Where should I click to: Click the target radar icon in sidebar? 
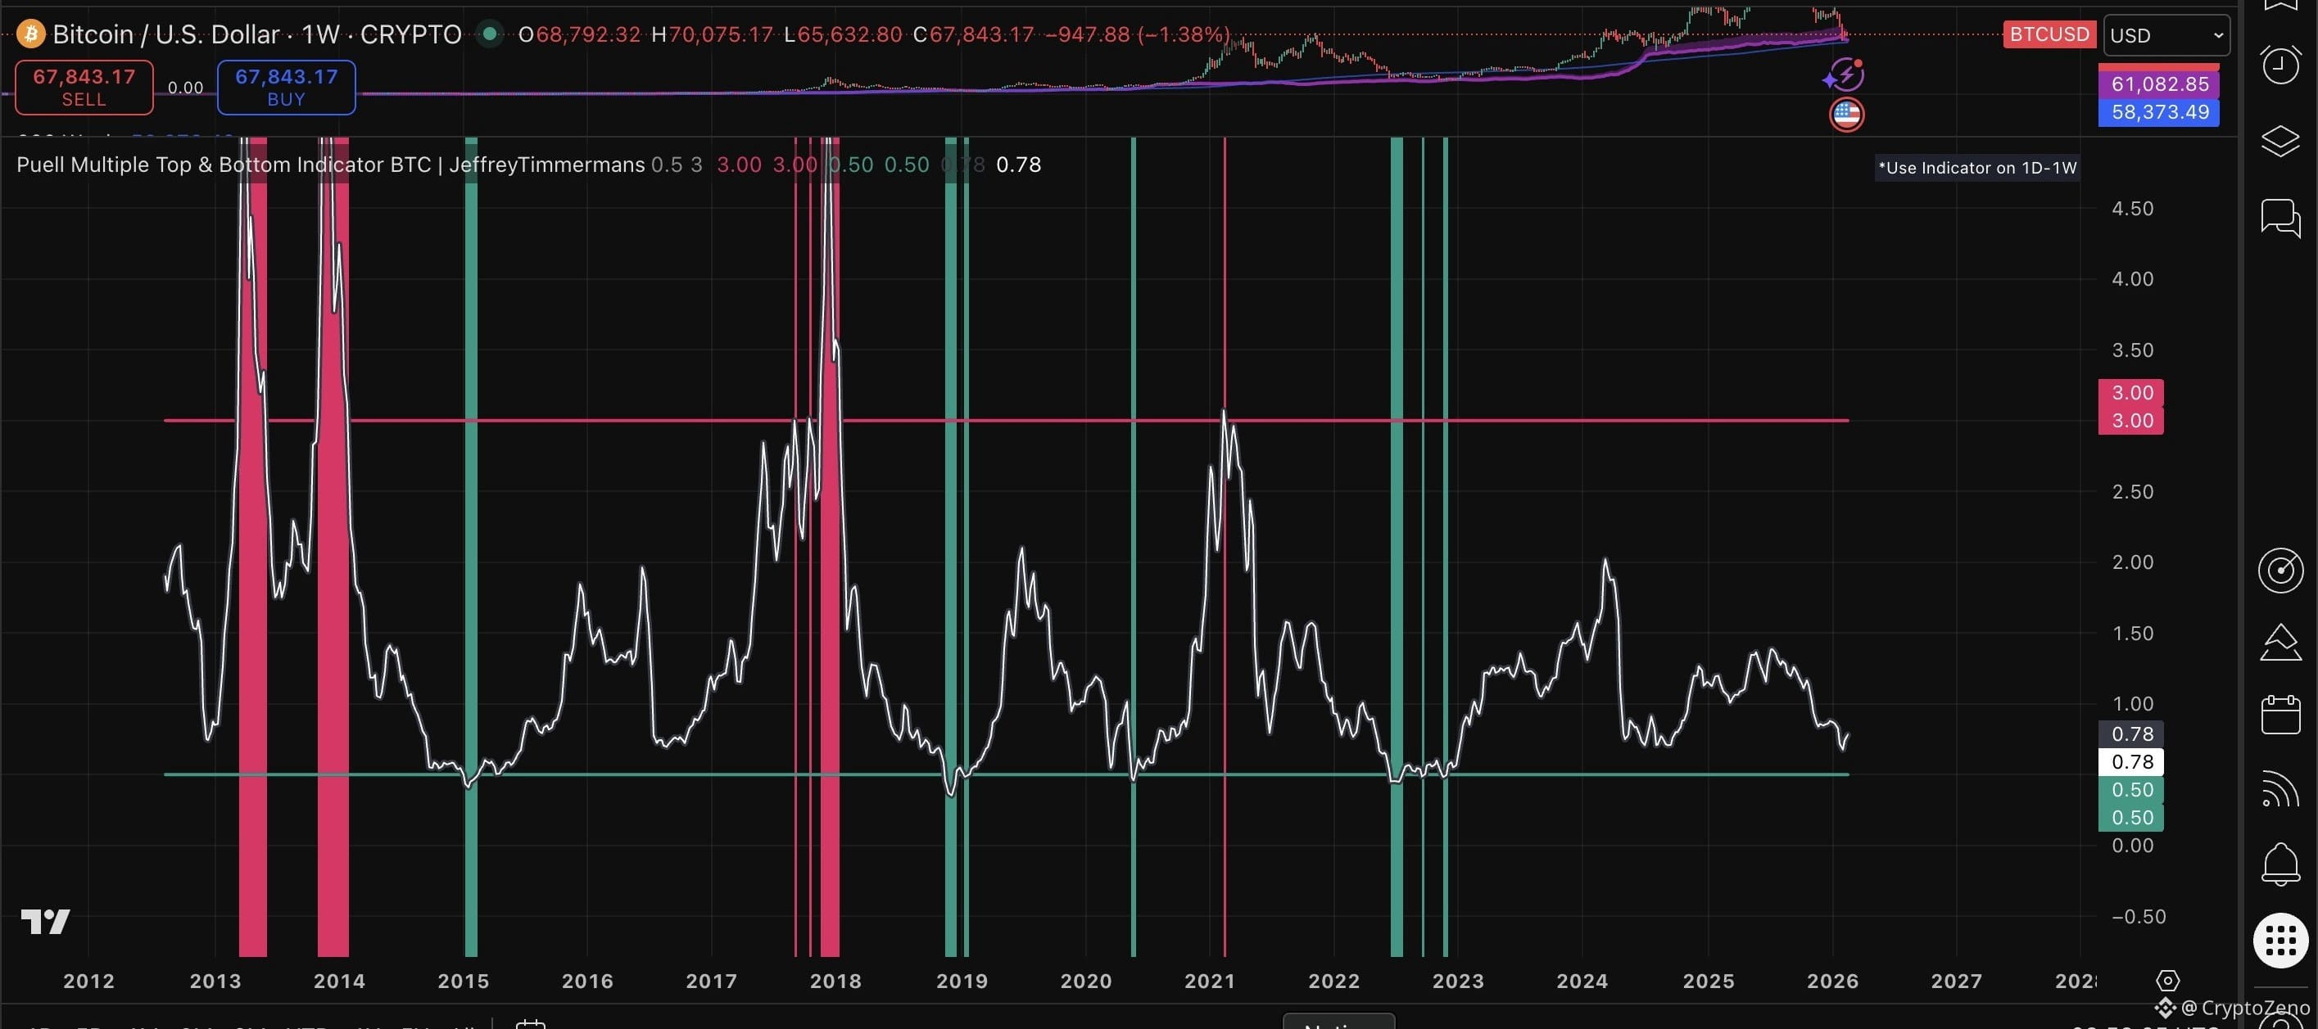tap(2280, 571)
